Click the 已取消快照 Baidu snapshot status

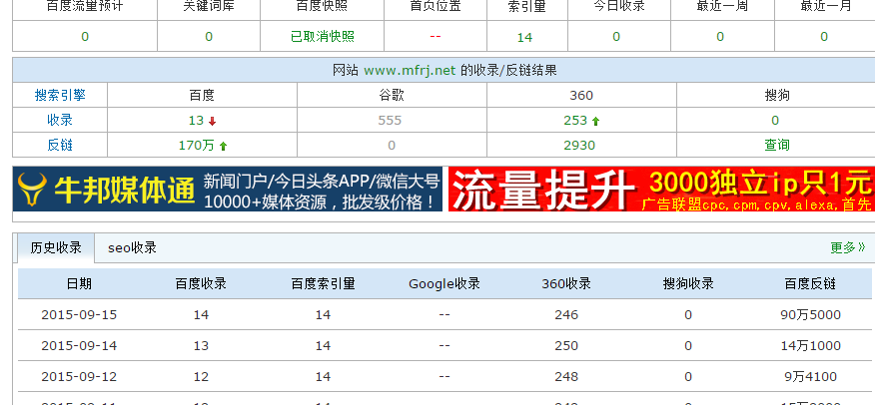(x=322, y=37)
